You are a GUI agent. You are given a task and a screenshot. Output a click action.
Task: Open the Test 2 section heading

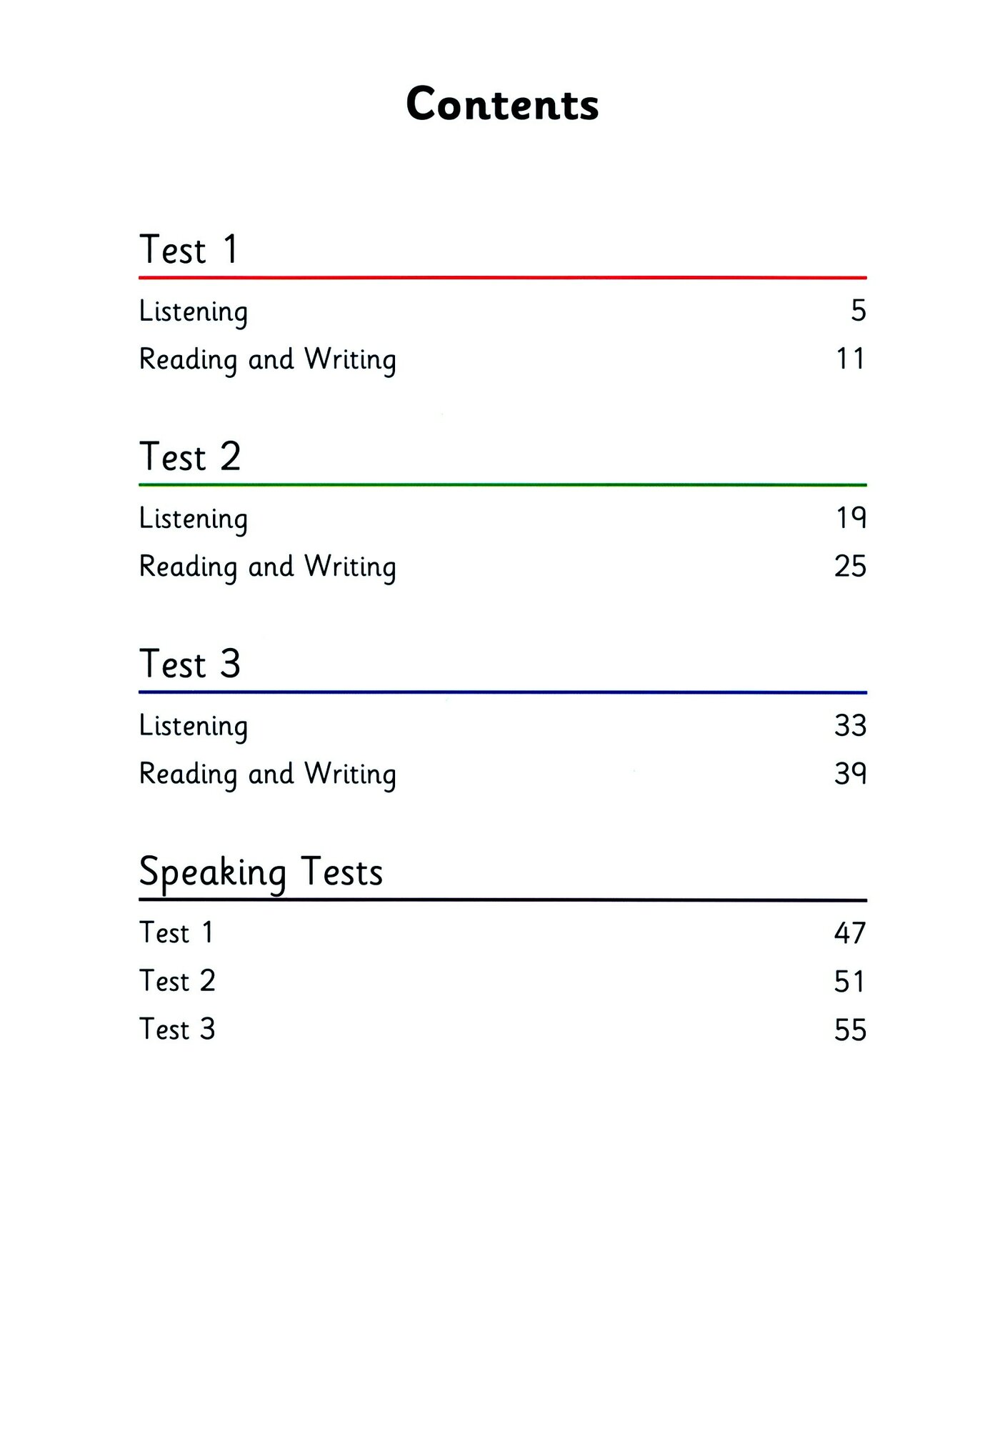click(x=190, y=457)
